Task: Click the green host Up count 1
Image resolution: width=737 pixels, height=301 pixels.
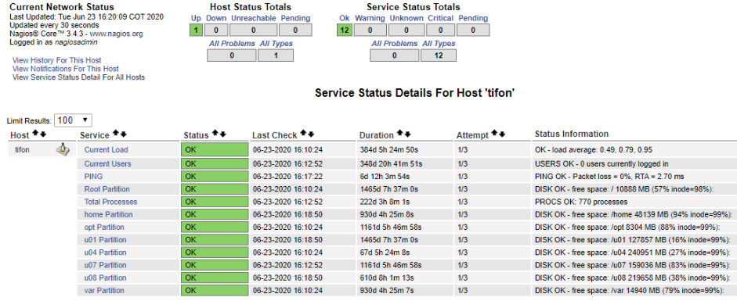Action: [x=196, y=30]
